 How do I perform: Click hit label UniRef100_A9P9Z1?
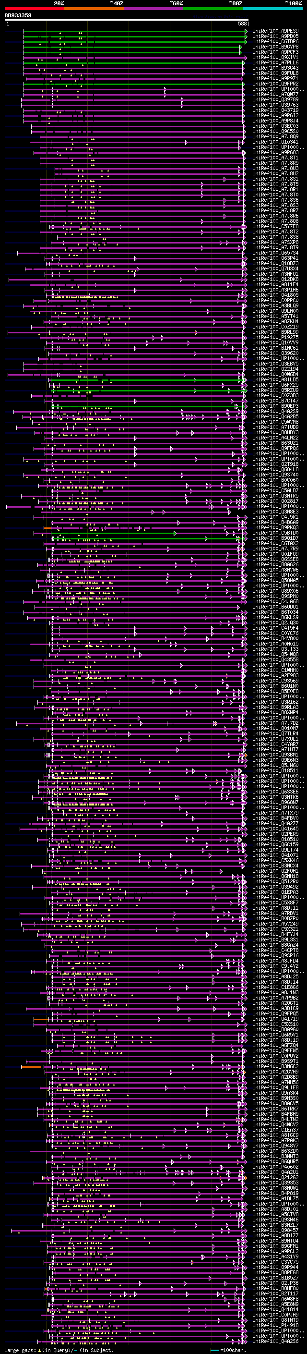[275, 78]
